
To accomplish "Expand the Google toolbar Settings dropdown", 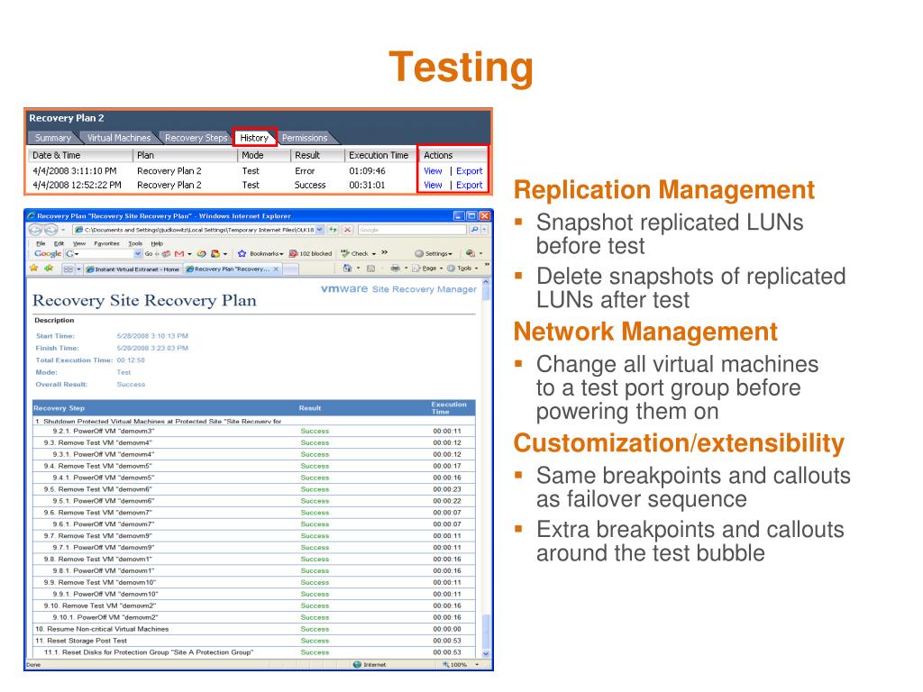I will tap(434, 253).
